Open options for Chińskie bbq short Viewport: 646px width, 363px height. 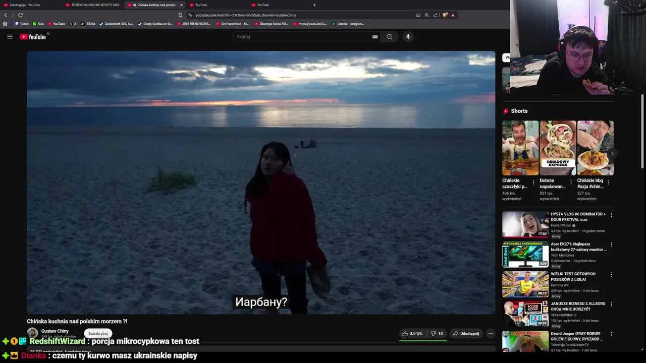coord(608,183)
